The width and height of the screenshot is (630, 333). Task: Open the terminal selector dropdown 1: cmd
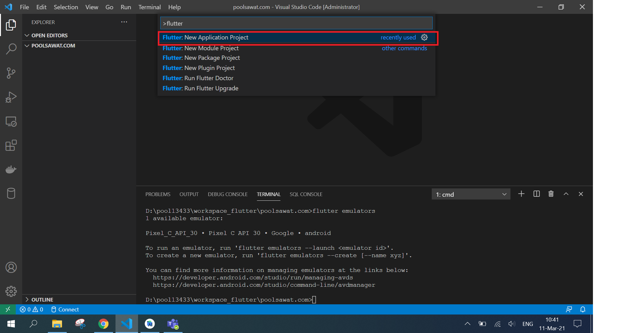click(x=471, y=194)
